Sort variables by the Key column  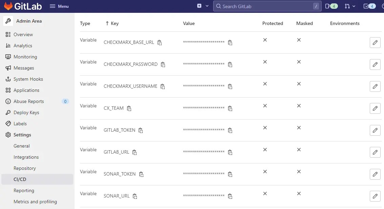point(112,23)
